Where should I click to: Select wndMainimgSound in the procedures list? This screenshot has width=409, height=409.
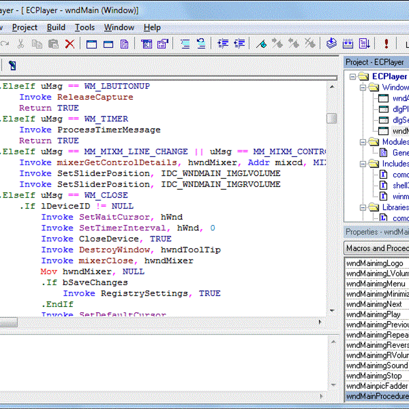coord(377,366)
